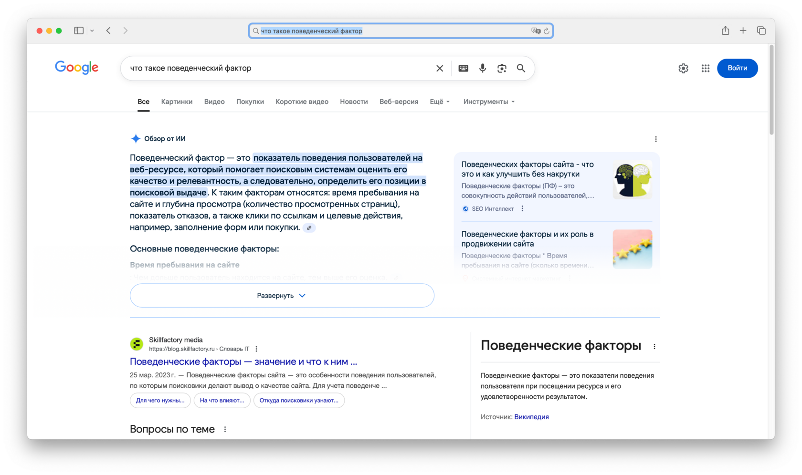Open 'Поведенческие факторы — значение' result link
The height and width of the screenshot is (475, 802).
tap(243, 361)
